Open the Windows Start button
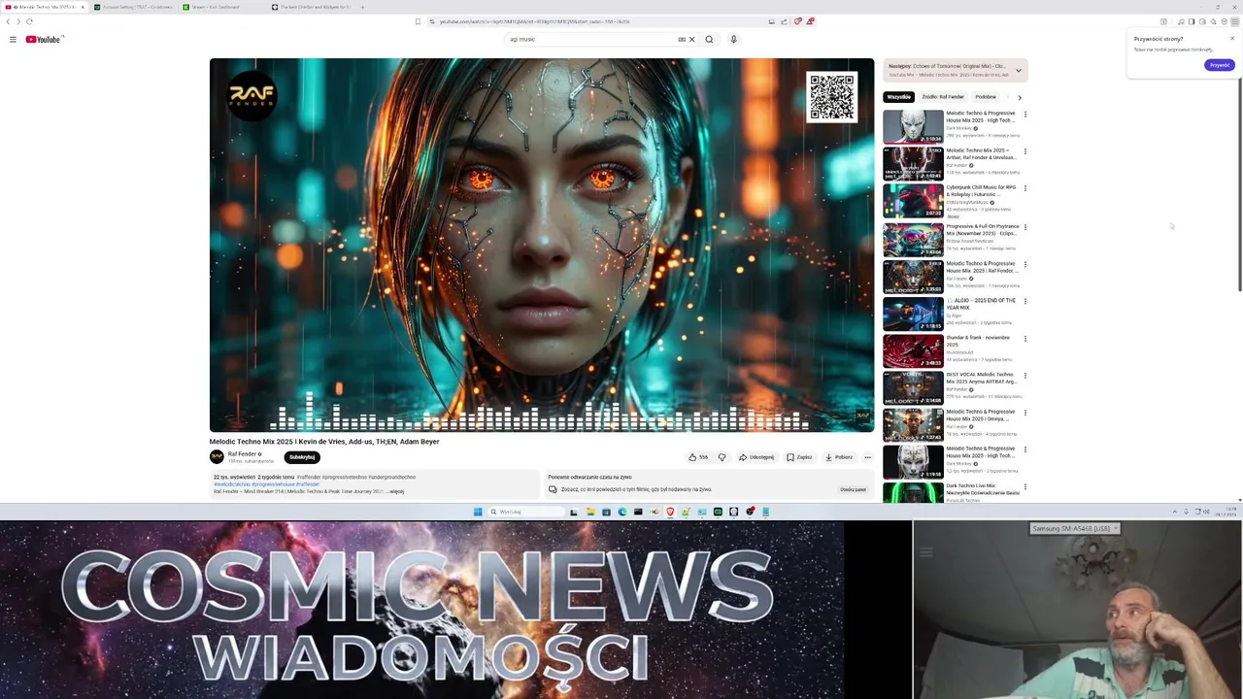The width and height of the screenshot is (1243, 699). (478, 512)
